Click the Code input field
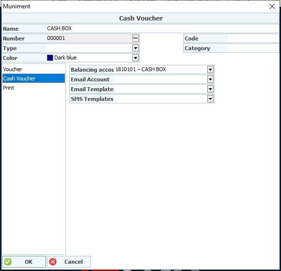This screenshot has height=271, width=281. (254, 39)
